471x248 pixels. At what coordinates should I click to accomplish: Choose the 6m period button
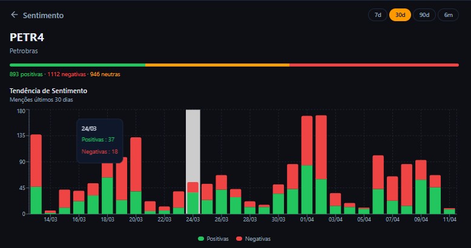[448, 15]
